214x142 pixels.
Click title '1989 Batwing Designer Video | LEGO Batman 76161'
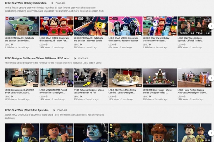pos(89,91)
